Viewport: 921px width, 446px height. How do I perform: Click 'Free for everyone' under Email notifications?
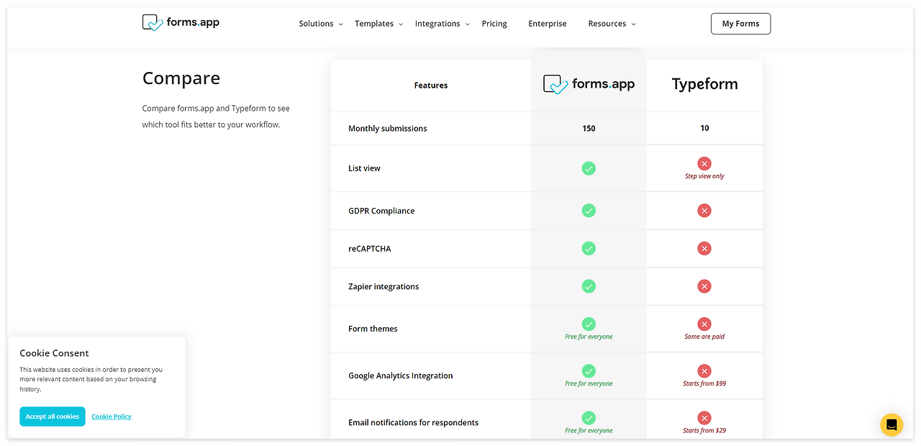pos(589,430)
